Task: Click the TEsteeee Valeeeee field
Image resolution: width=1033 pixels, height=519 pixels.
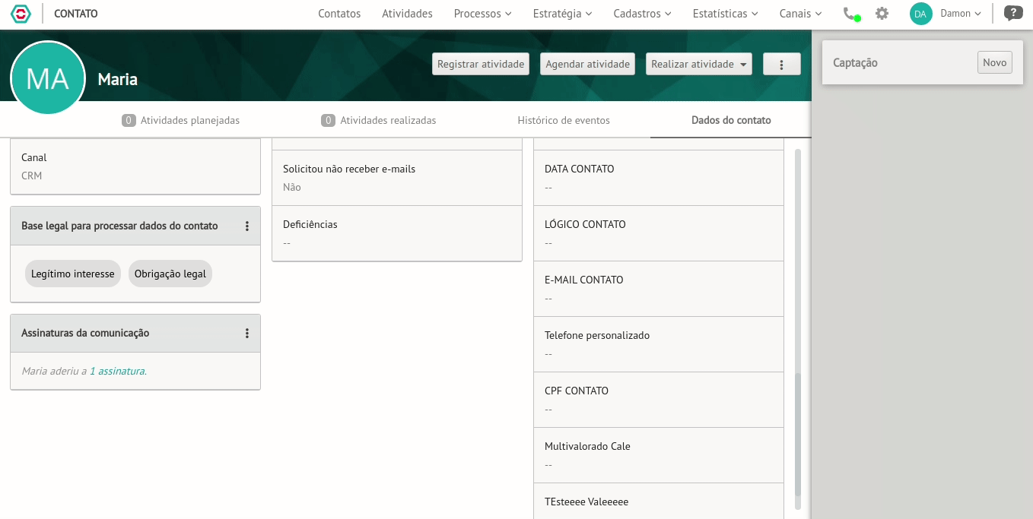Action: point(659,502)
